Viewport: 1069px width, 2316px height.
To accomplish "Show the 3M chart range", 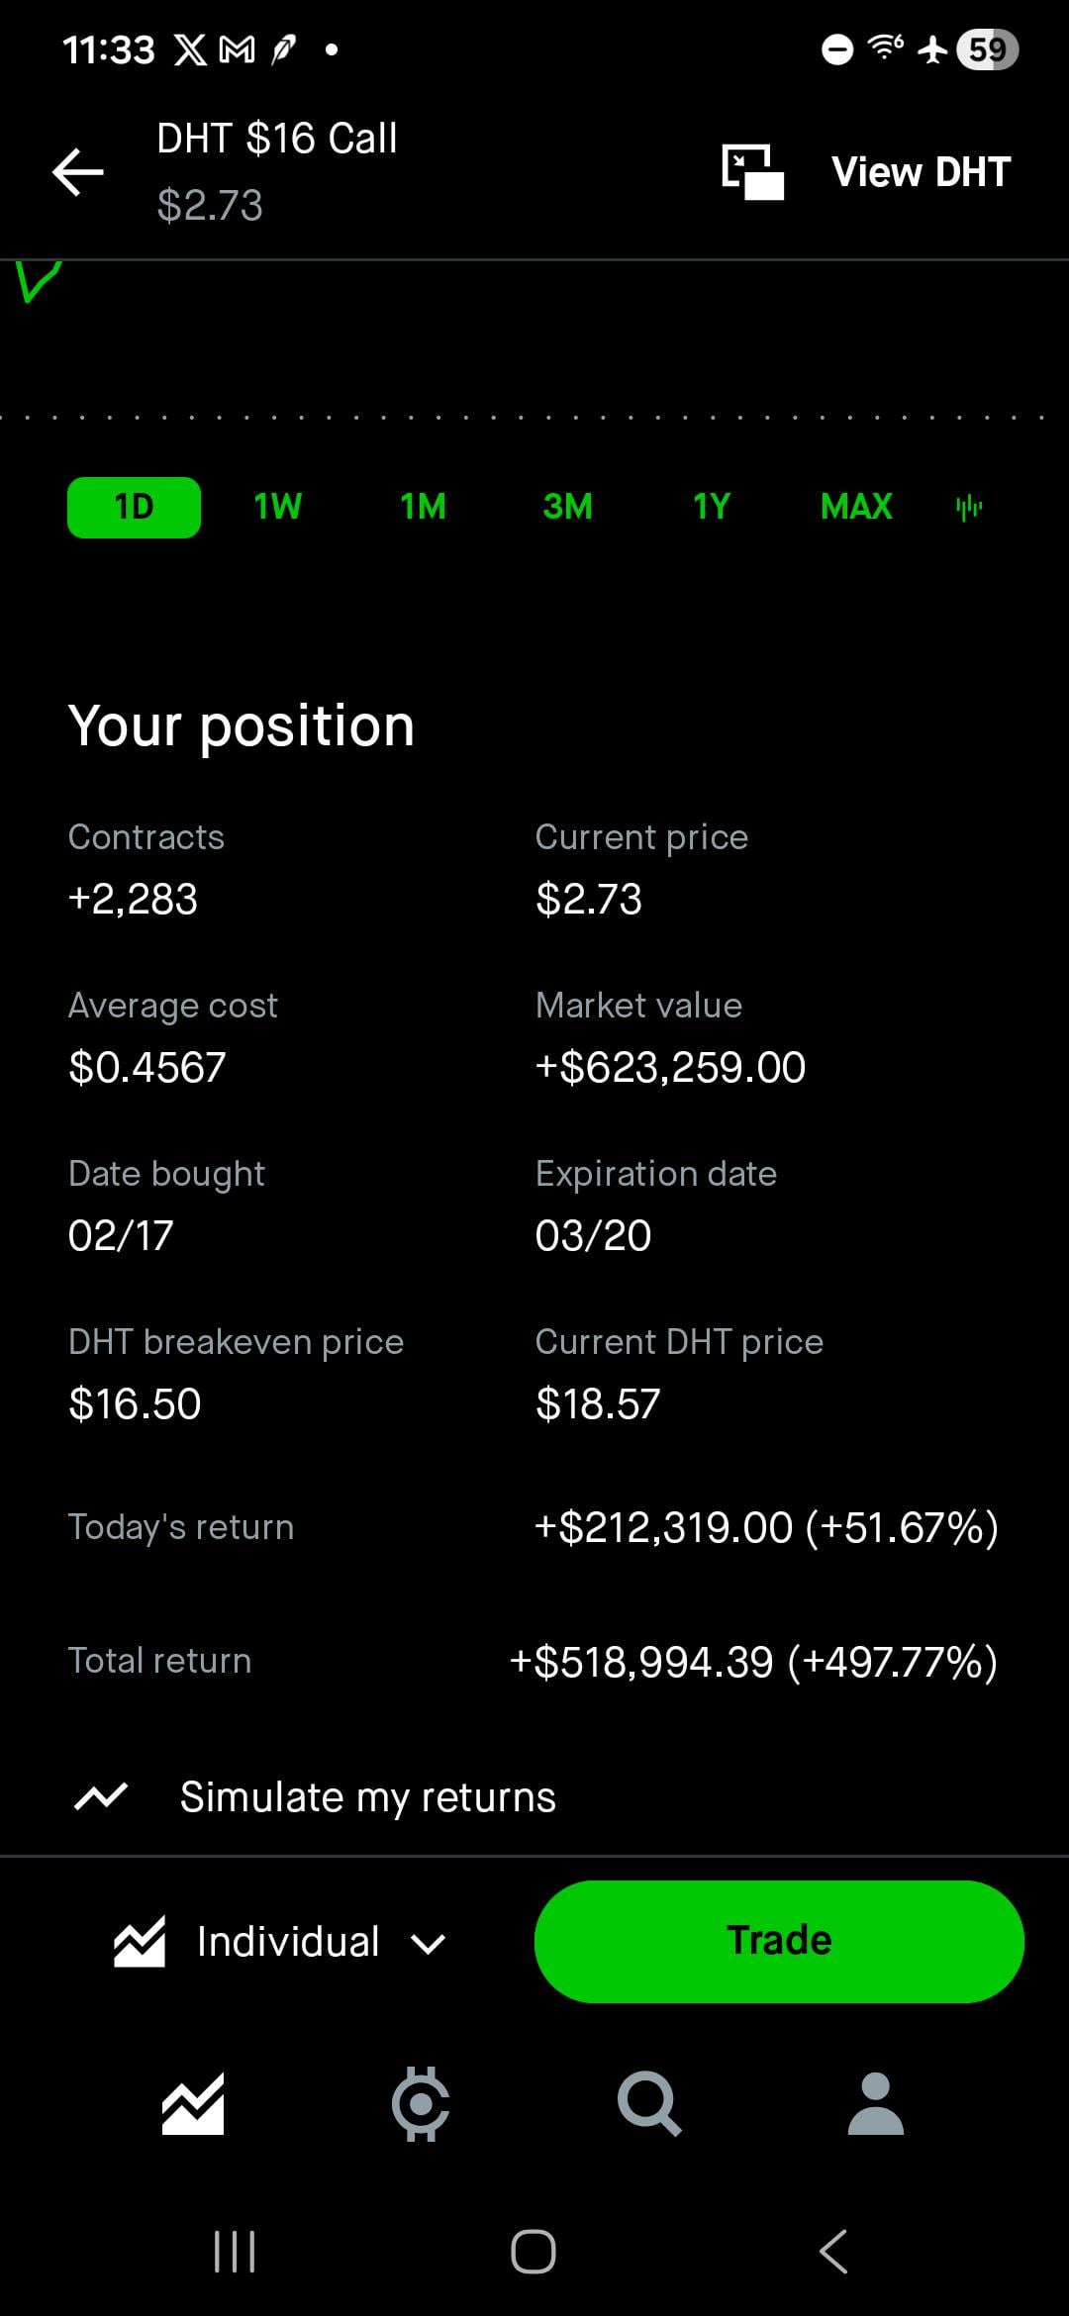I will point(567,508).
